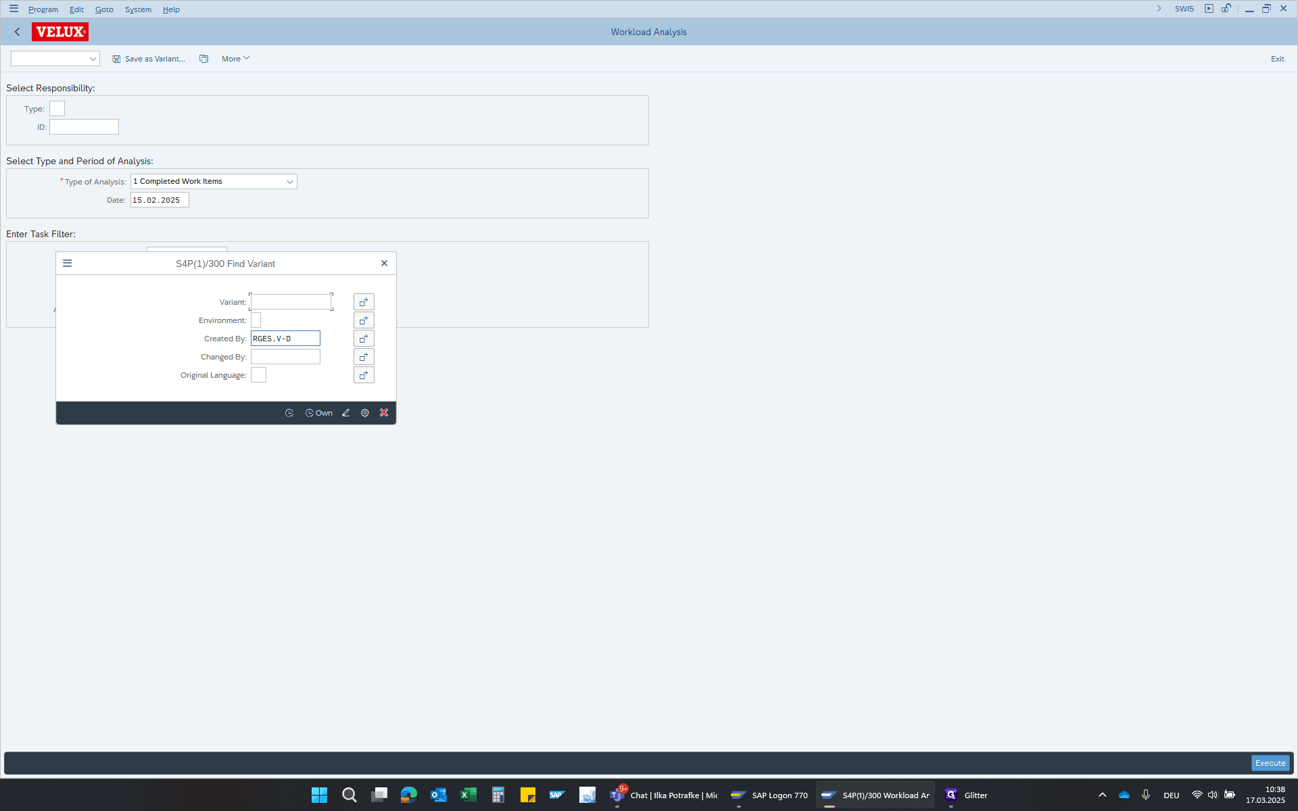Close the Find Variant dialog
Viewport: 1298px width, 811px height.
384,264
